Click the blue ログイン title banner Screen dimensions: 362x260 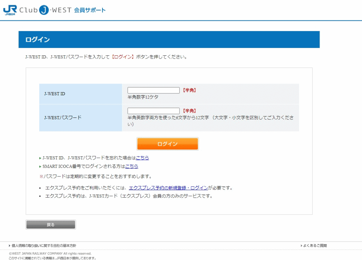169,40
